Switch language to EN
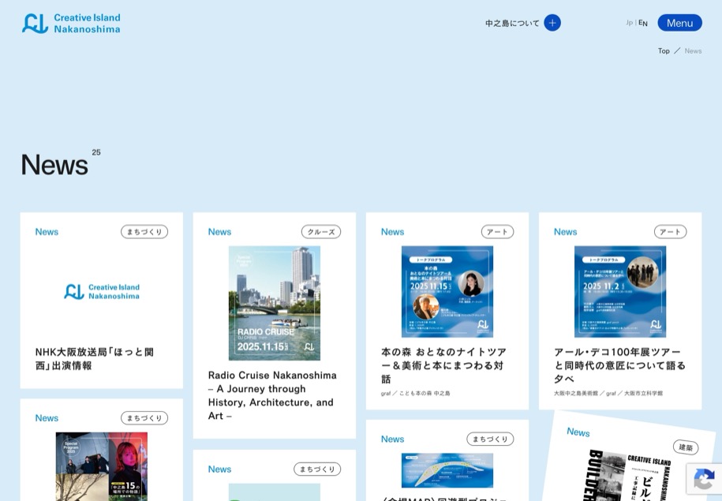Image resolution: width=722 pixels, height=501 pixels. 643,23
